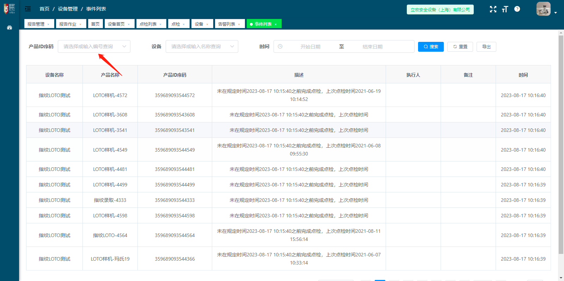Close the 点检列表 tab
The image size is (564, 281).
tap(160, 24)
